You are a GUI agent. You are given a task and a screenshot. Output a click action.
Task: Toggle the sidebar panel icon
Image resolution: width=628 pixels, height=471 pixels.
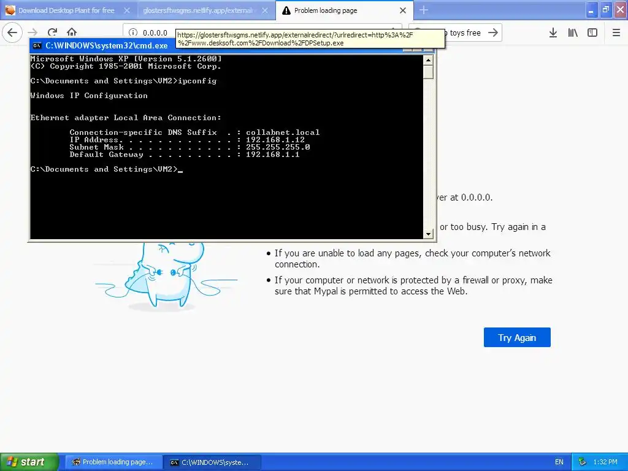592,33
